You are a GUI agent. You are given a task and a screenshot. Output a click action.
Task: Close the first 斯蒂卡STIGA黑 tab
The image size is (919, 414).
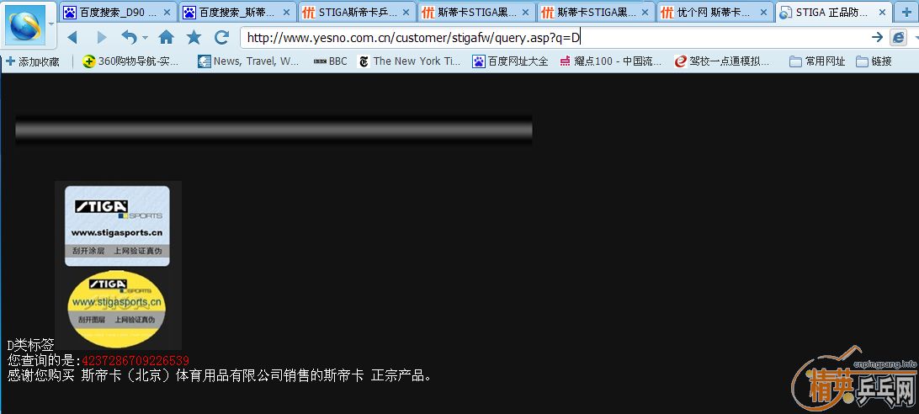tap(525, 13)
